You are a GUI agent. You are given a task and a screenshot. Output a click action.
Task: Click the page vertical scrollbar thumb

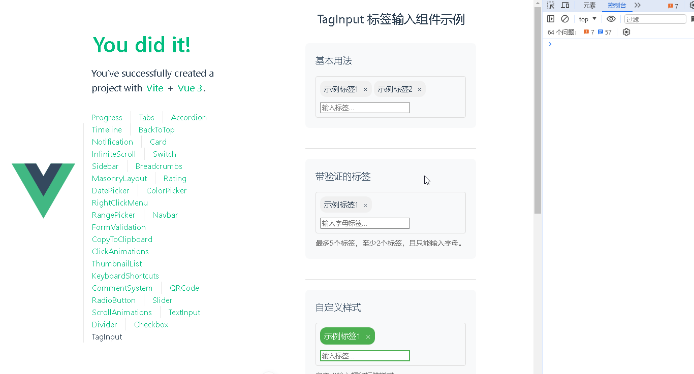coord(538,111)
